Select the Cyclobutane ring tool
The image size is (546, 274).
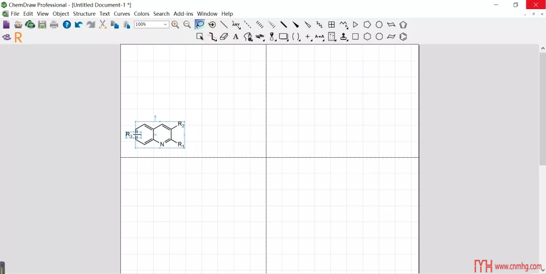[x=355, y=36]
